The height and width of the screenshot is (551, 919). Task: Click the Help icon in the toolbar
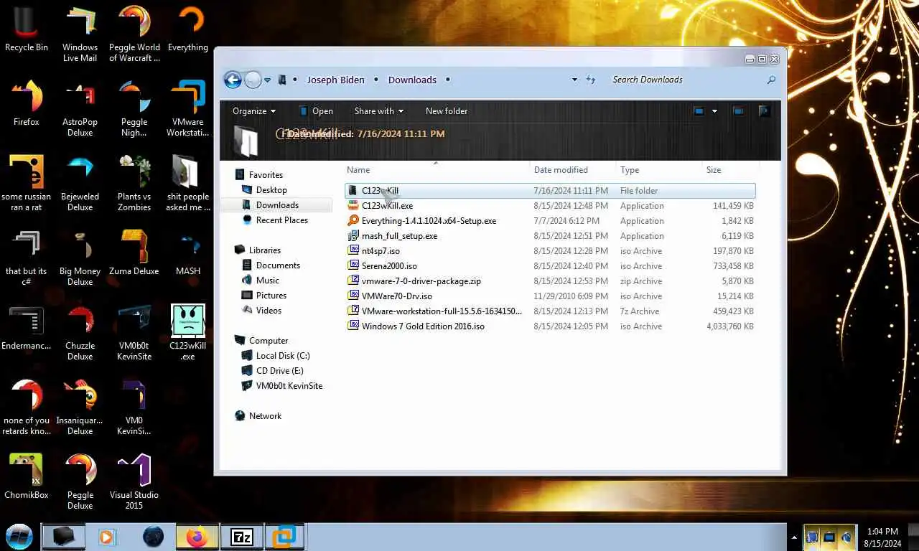764,111
